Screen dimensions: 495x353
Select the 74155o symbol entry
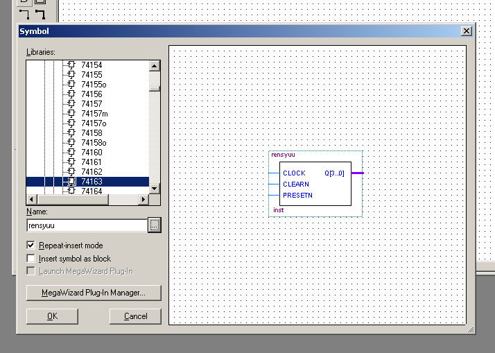click(x=94, y=85)
